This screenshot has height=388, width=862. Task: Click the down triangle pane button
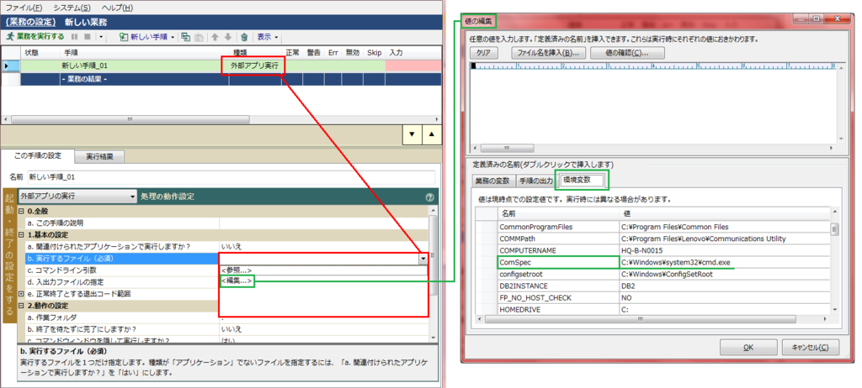click(x=412, y=134)
